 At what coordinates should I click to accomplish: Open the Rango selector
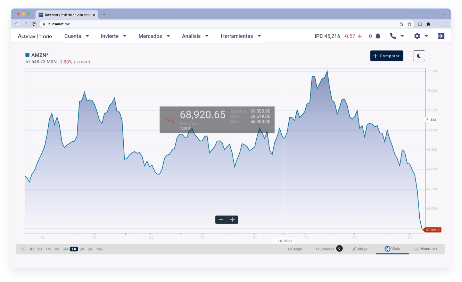[295, 249]
